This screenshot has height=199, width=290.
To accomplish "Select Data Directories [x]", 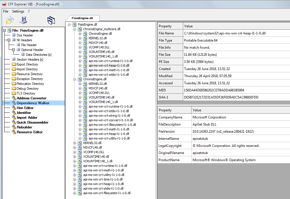I will [38, 55].
